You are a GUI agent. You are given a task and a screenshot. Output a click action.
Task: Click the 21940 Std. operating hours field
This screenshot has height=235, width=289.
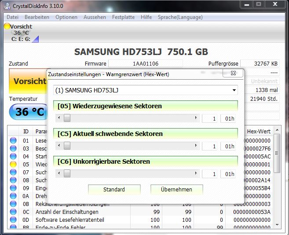[x=262, y=99]
